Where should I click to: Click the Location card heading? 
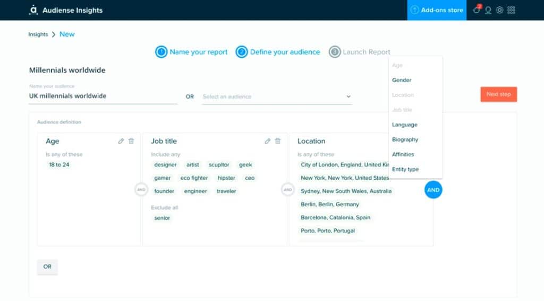(311, 141)
